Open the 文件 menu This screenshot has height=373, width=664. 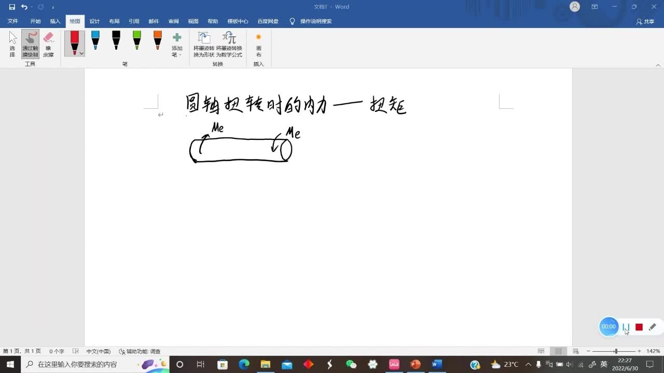coord(13,21)
